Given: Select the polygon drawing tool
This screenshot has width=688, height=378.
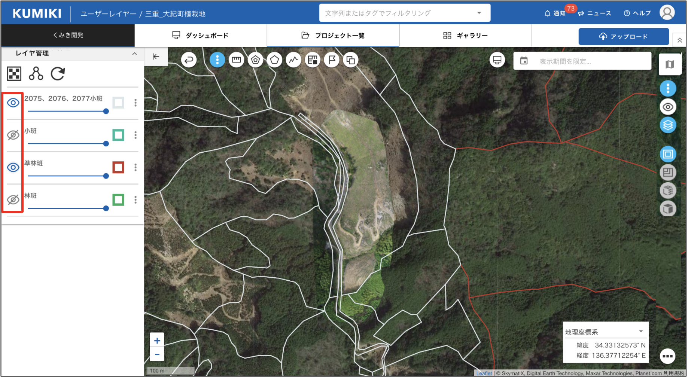Looking at the screenshot, I should click(274, 60).
